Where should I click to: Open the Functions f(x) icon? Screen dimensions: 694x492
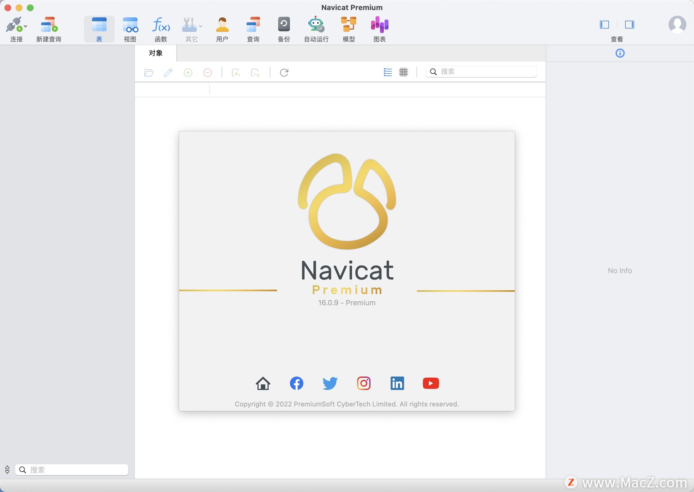pos(160,25)
